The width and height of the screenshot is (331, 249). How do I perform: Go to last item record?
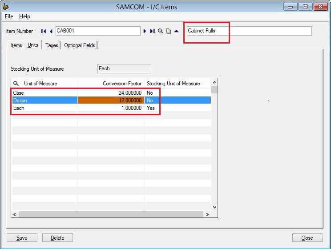pos(152,31)
